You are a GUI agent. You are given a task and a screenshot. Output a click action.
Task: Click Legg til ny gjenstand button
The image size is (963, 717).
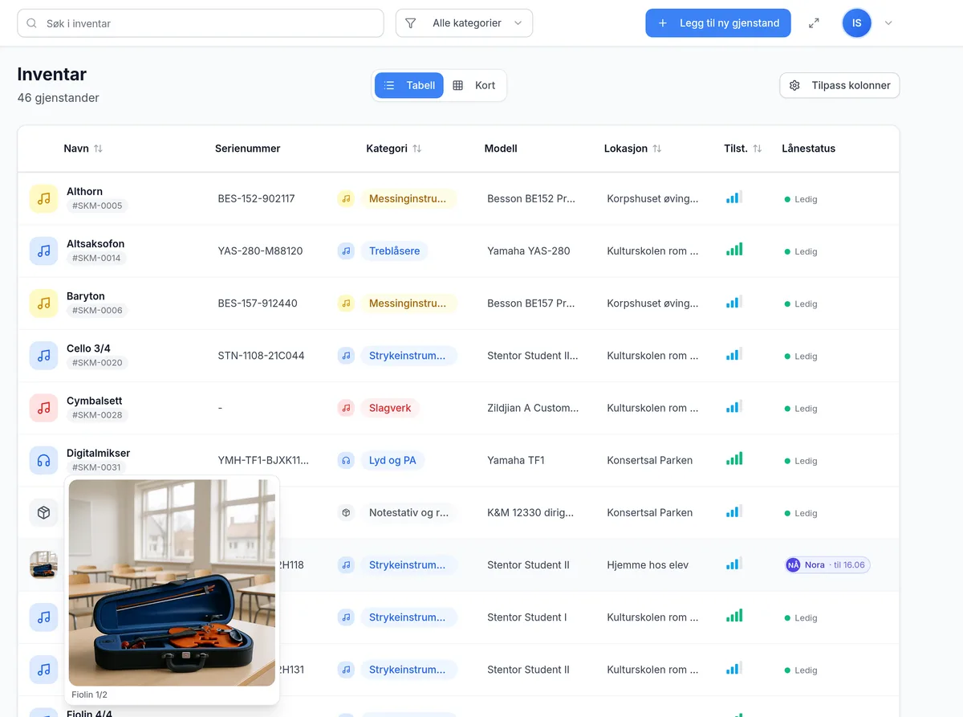click(718, 23)
